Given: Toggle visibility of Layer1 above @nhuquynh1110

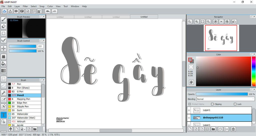Looking at the screenshot, I should (189, 110).
